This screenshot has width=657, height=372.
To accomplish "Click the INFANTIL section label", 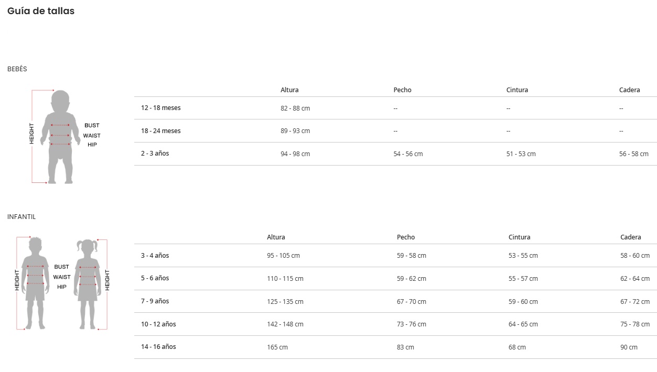I will tap(21, 217).
